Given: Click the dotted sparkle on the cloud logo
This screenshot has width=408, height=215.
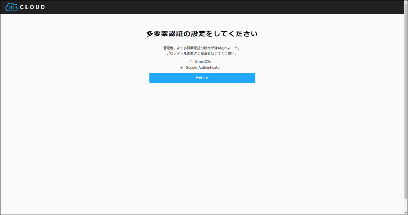Looking at the screenshot, I should pos(16,5).
